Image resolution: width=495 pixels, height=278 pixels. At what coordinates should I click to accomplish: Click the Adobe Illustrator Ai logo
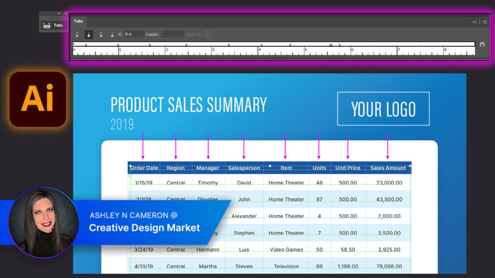click(38, 99)
